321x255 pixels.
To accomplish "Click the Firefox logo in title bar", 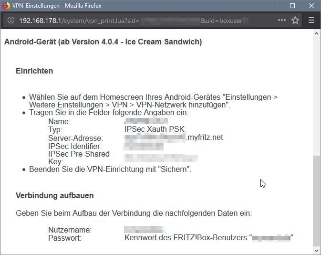I will click(6, 6).
